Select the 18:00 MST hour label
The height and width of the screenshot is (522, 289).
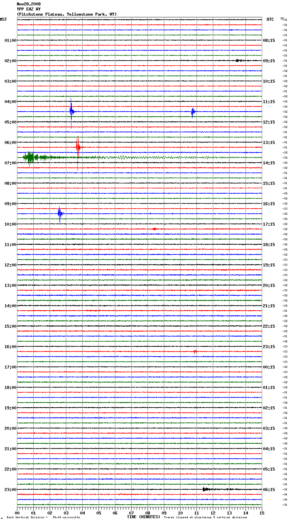tap(11, 388)
